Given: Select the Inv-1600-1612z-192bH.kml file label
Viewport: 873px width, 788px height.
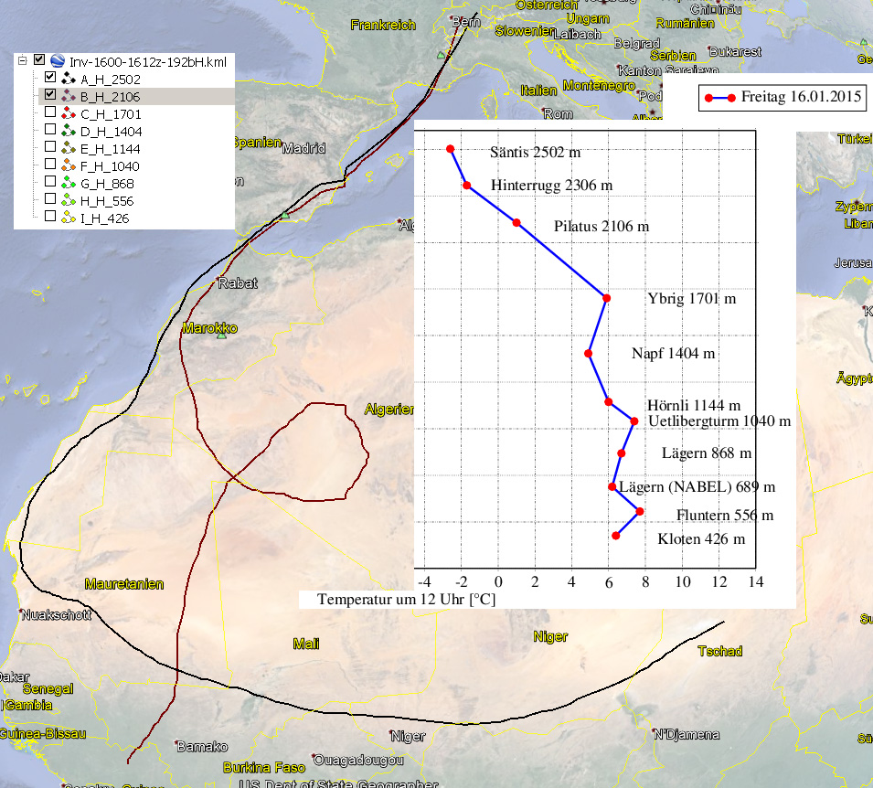Looking at the screenshot, I should pos(148,62).
